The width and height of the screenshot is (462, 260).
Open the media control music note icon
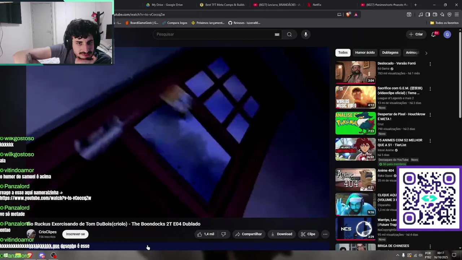(420, 14)
